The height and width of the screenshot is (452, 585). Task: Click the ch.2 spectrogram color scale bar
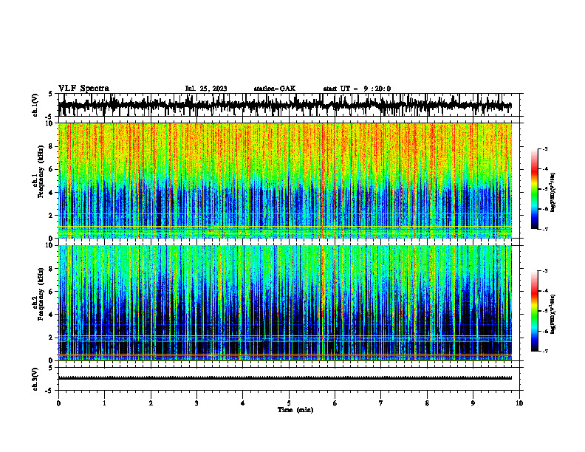534,311
